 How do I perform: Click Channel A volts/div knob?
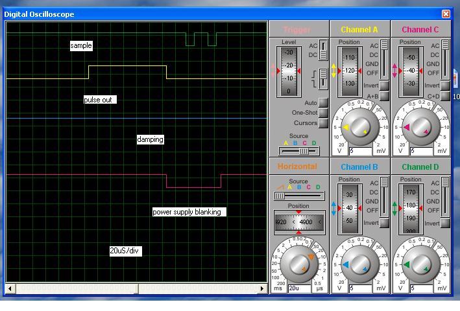coord(360,128)
